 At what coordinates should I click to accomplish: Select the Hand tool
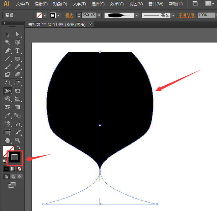pyautogui.click(x=8, y=141)
